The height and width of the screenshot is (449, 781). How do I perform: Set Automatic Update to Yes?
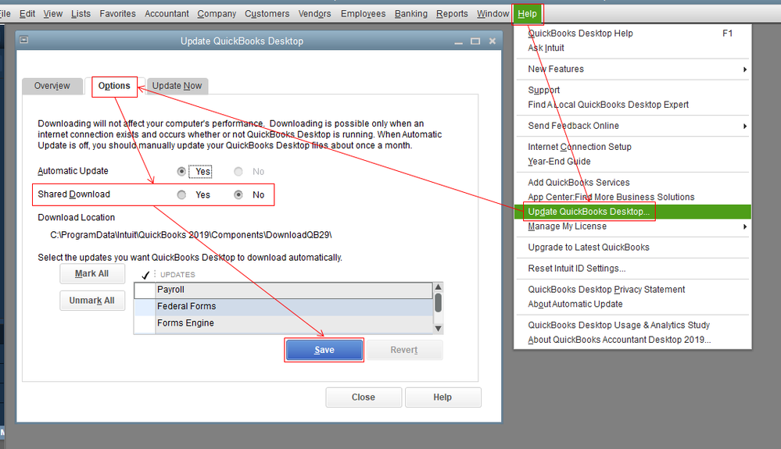(181, 172)
